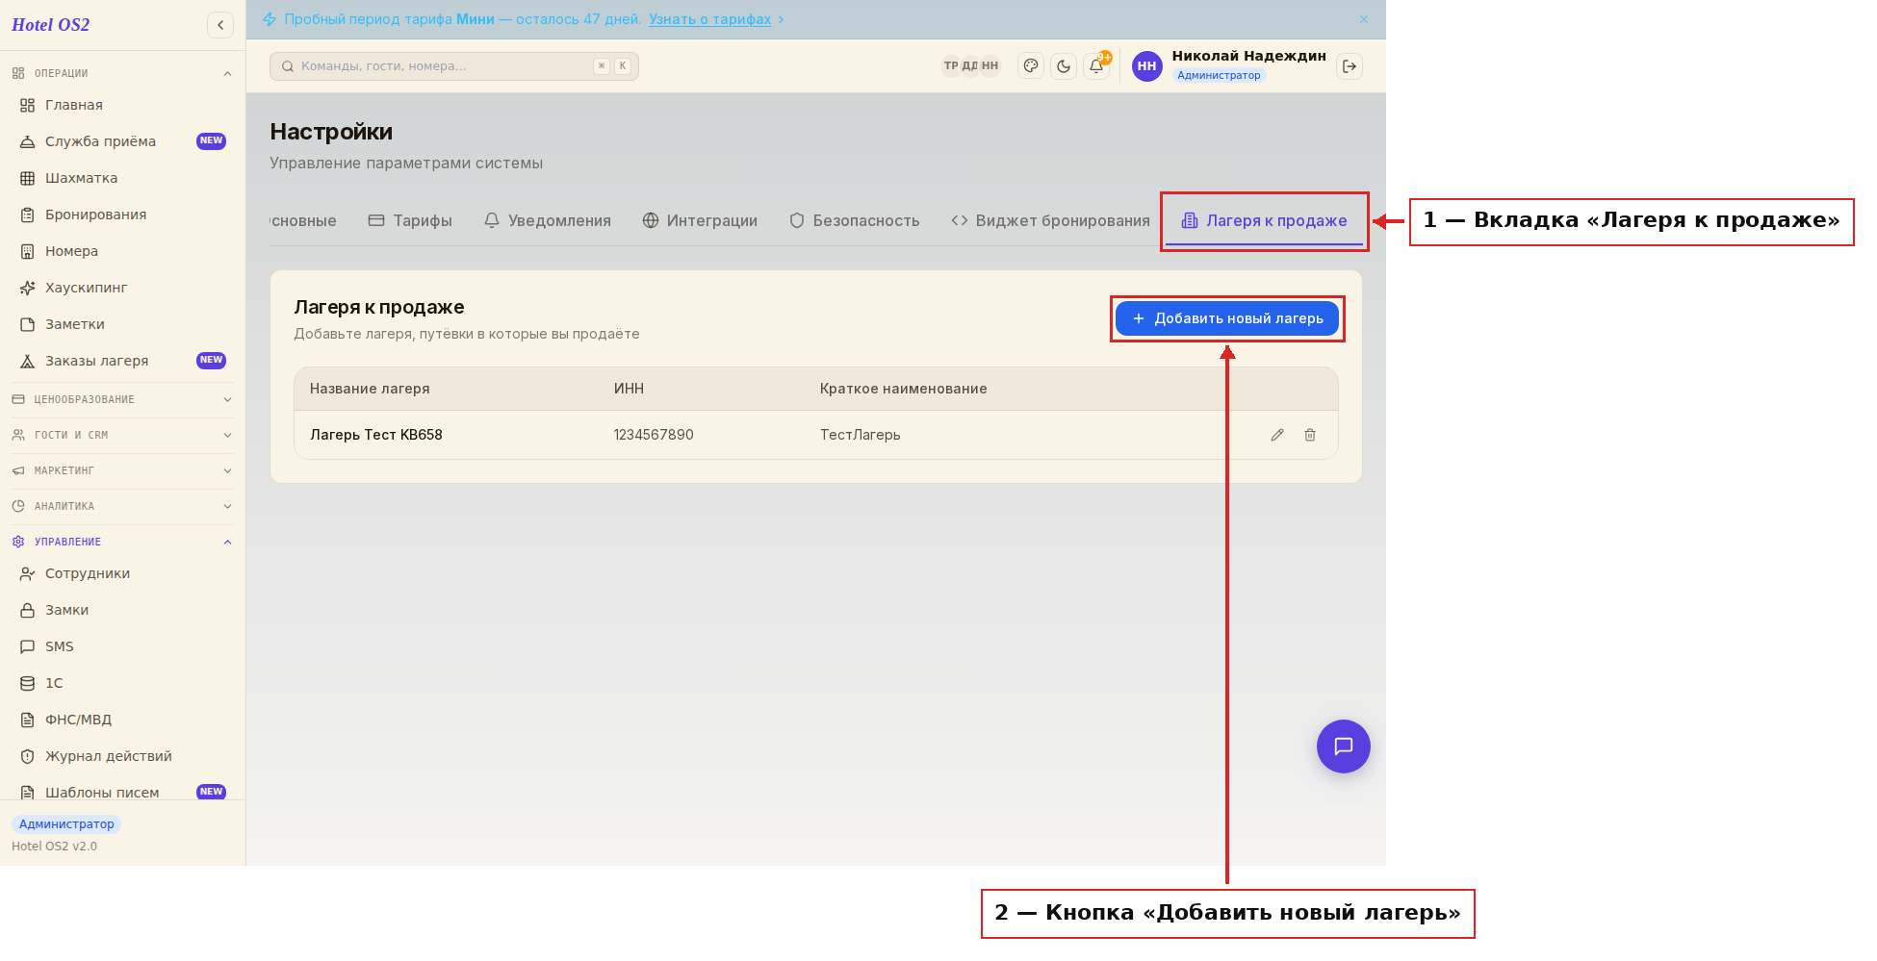Open the chat support bubble
The height and width of the screenshot is (961, 1877).
[x=1343, y=746]
